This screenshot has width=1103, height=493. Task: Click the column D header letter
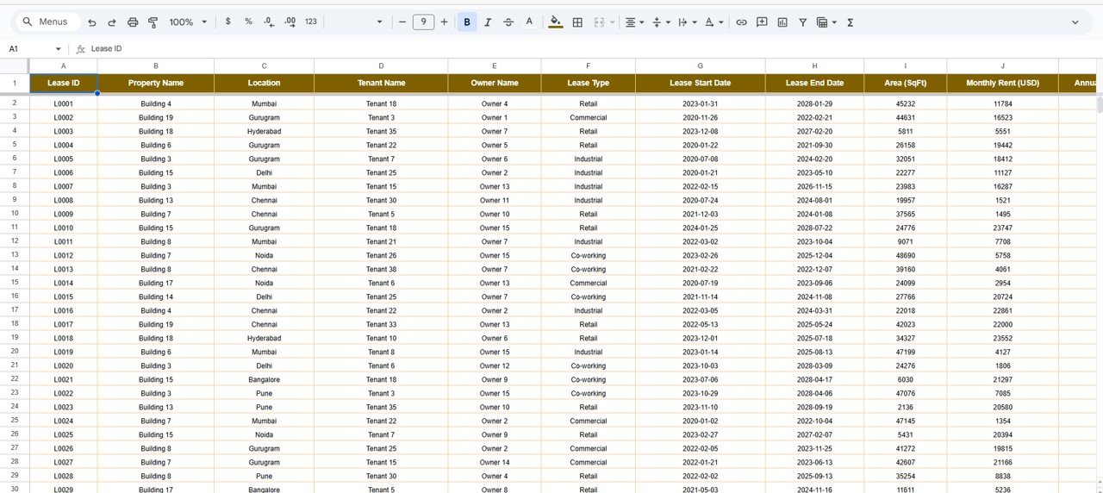point(381,66)
